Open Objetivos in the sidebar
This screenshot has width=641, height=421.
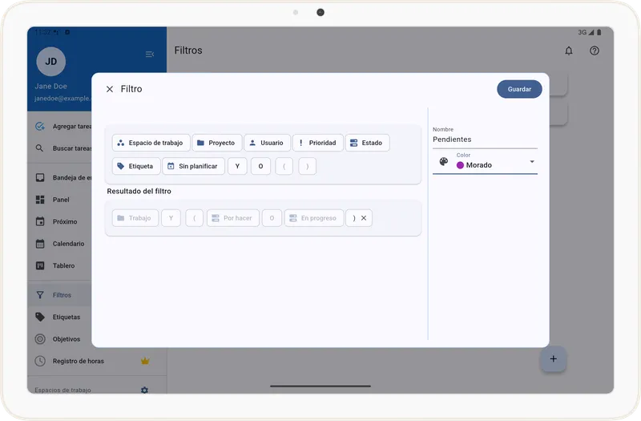coord(67,339)
